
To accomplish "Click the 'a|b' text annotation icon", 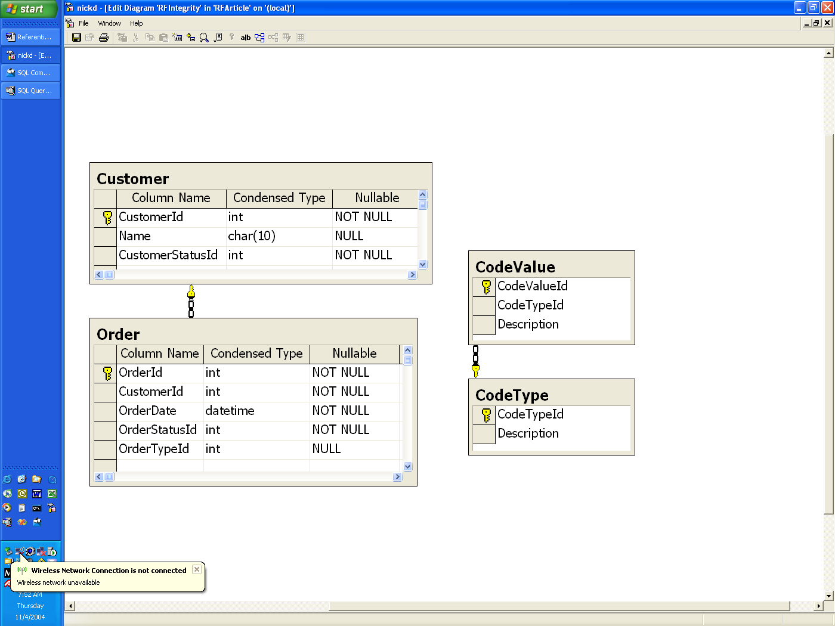I will [245, 38].
